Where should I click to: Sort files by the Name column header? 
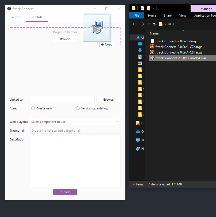pyautogui.click(x=154, y=33)
